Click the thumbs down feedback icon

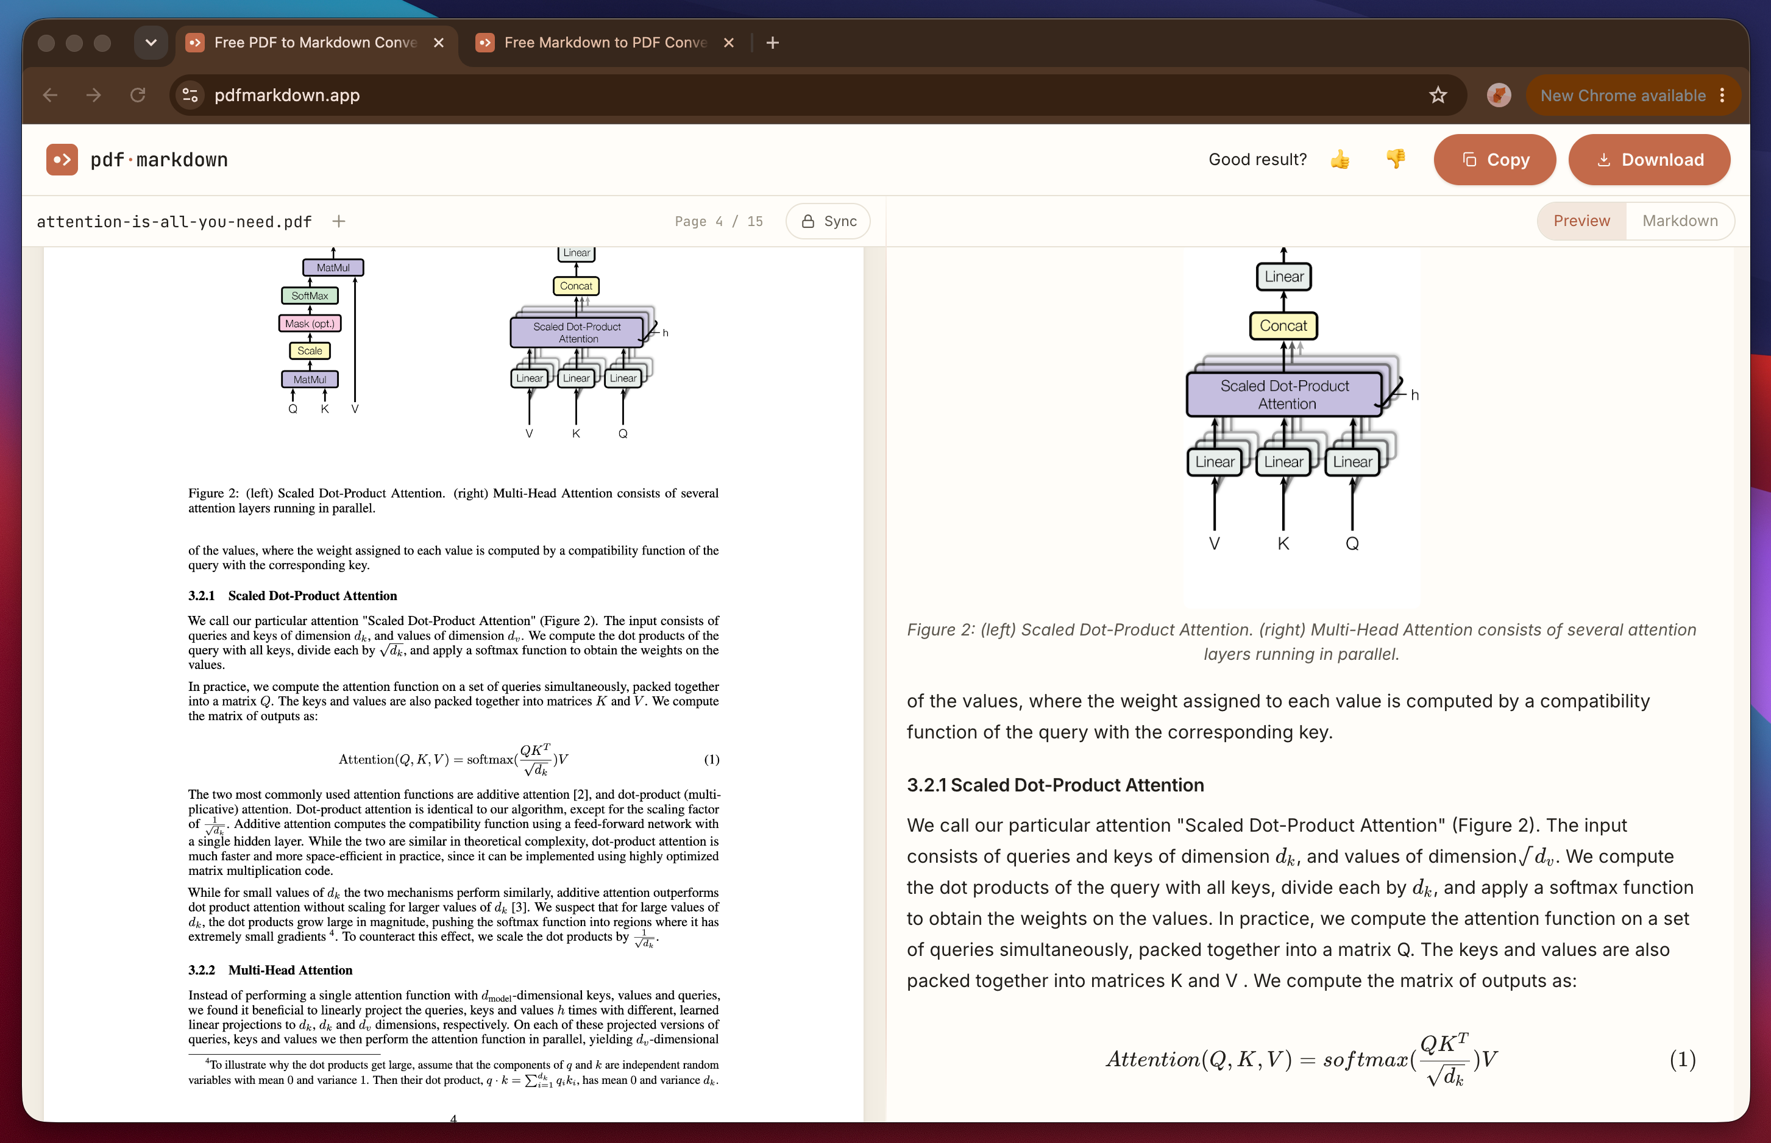[x=1396, y=160]
